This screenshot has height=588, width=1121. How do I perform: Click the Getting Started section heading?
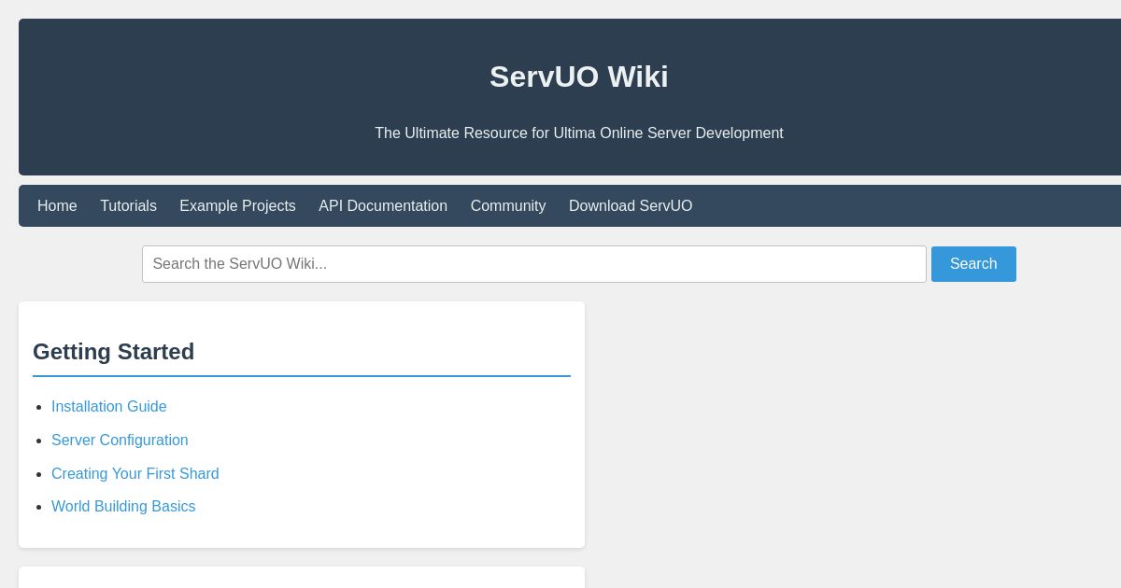113,352
